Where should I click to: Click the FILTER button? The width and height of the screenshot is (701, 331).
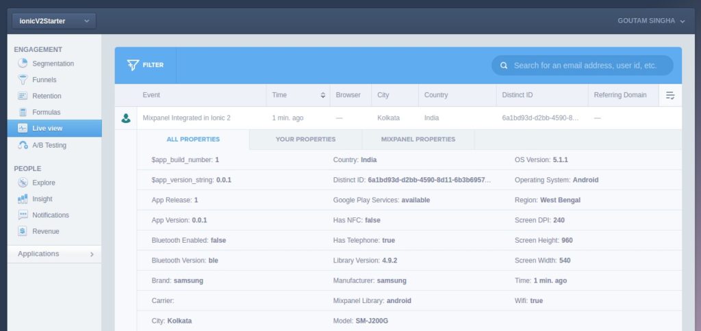(146, 65)
